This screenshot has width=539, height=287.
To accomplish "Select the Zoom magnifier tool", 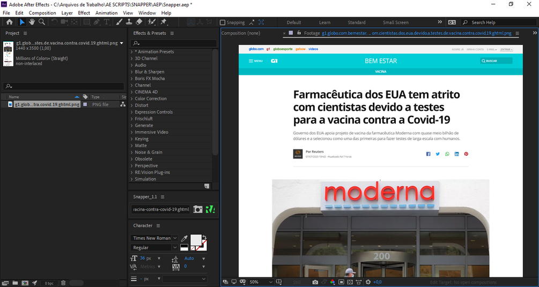I will point(42,22).
